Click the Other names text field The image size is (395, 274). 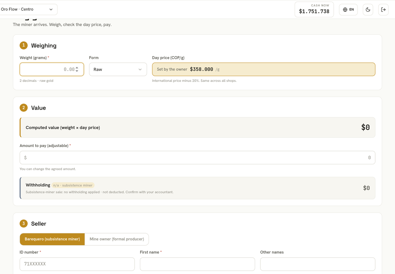click(x=318, y=264)
